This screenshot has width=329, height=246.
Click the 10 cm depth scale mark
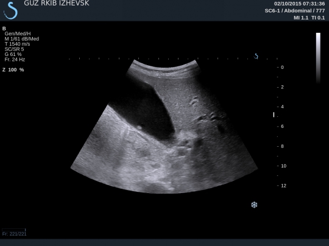283,166
